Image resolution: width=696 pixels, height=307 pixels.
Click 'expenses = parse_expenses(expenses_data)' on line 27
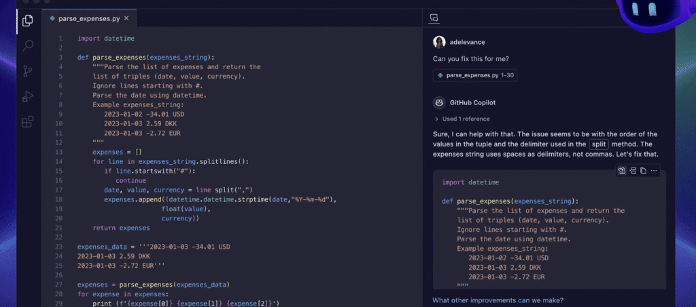point(154,285)
